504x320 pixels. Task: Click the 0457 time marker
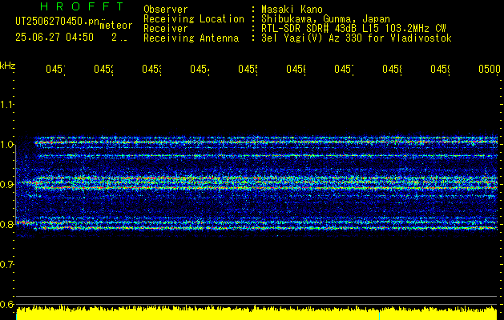[344, 69]
